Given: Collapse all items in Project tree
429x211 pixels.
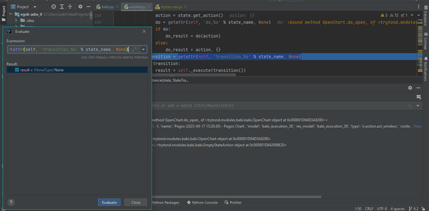Looking at the screenshot, I should point(70,6).
